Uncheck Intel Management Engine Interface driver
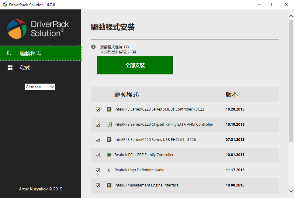 tap(98, 185)
